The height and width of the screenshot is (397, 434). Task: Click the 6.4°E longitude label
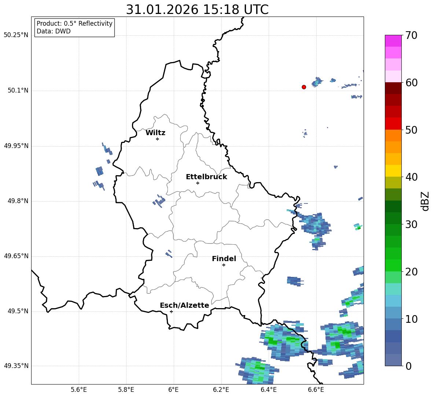269,390
